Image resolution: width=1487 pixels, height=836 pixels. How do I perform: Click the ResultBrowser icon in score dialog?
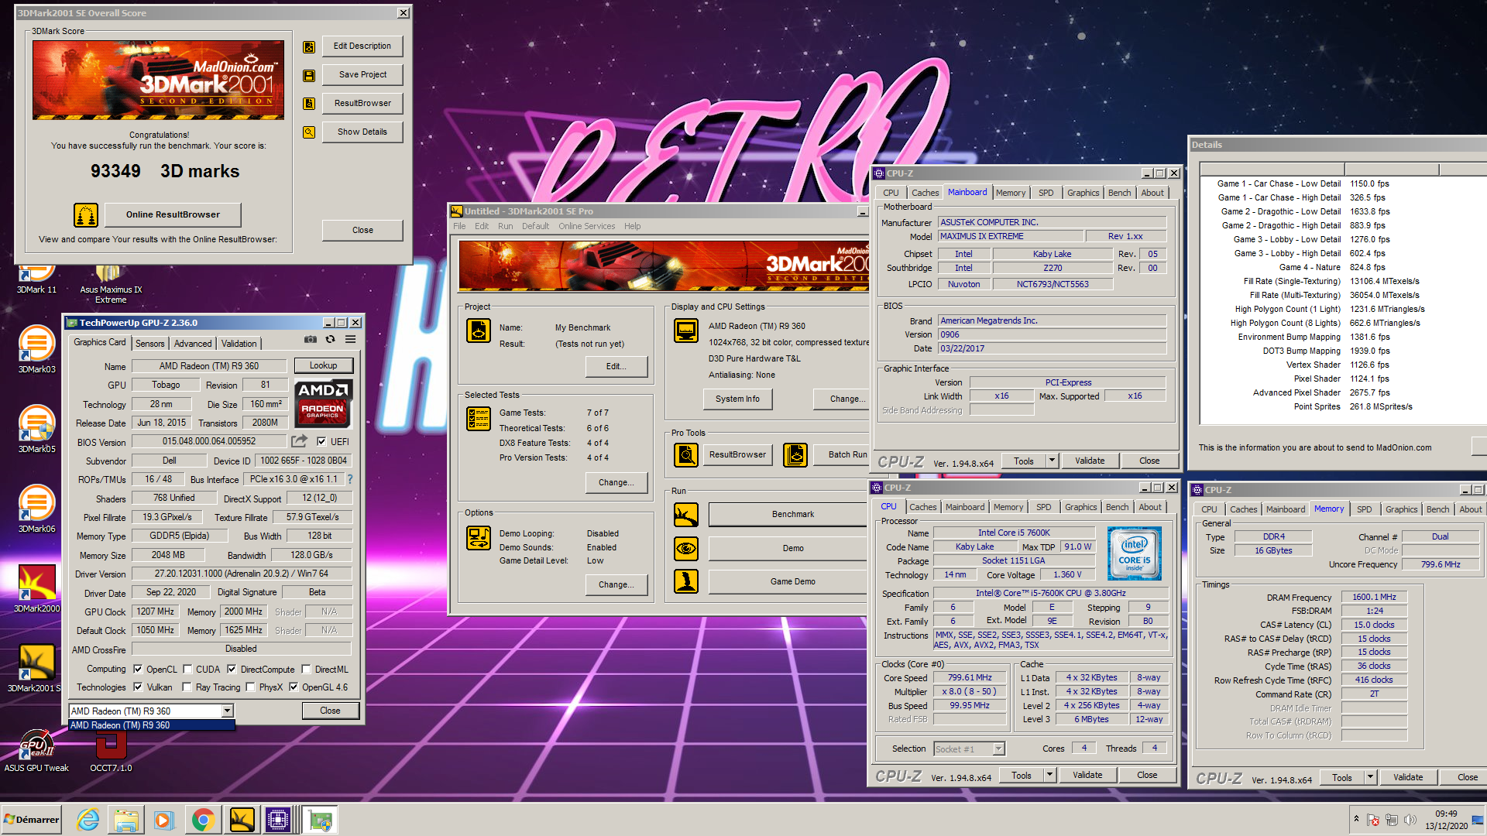[x=309, y=104]
